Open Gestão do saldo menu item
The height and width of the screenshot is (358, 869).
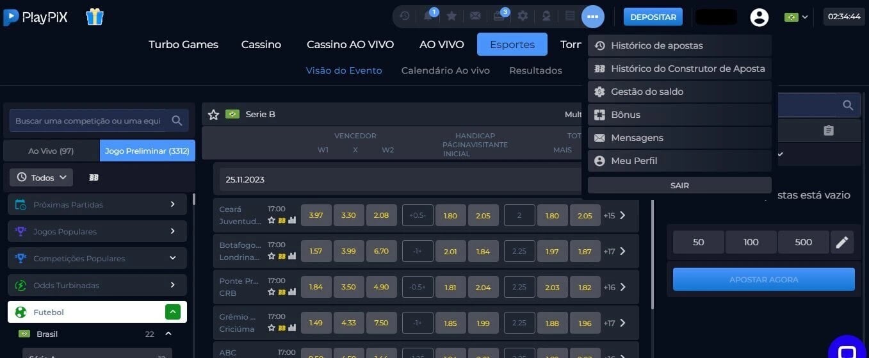(x=679, y=92)
